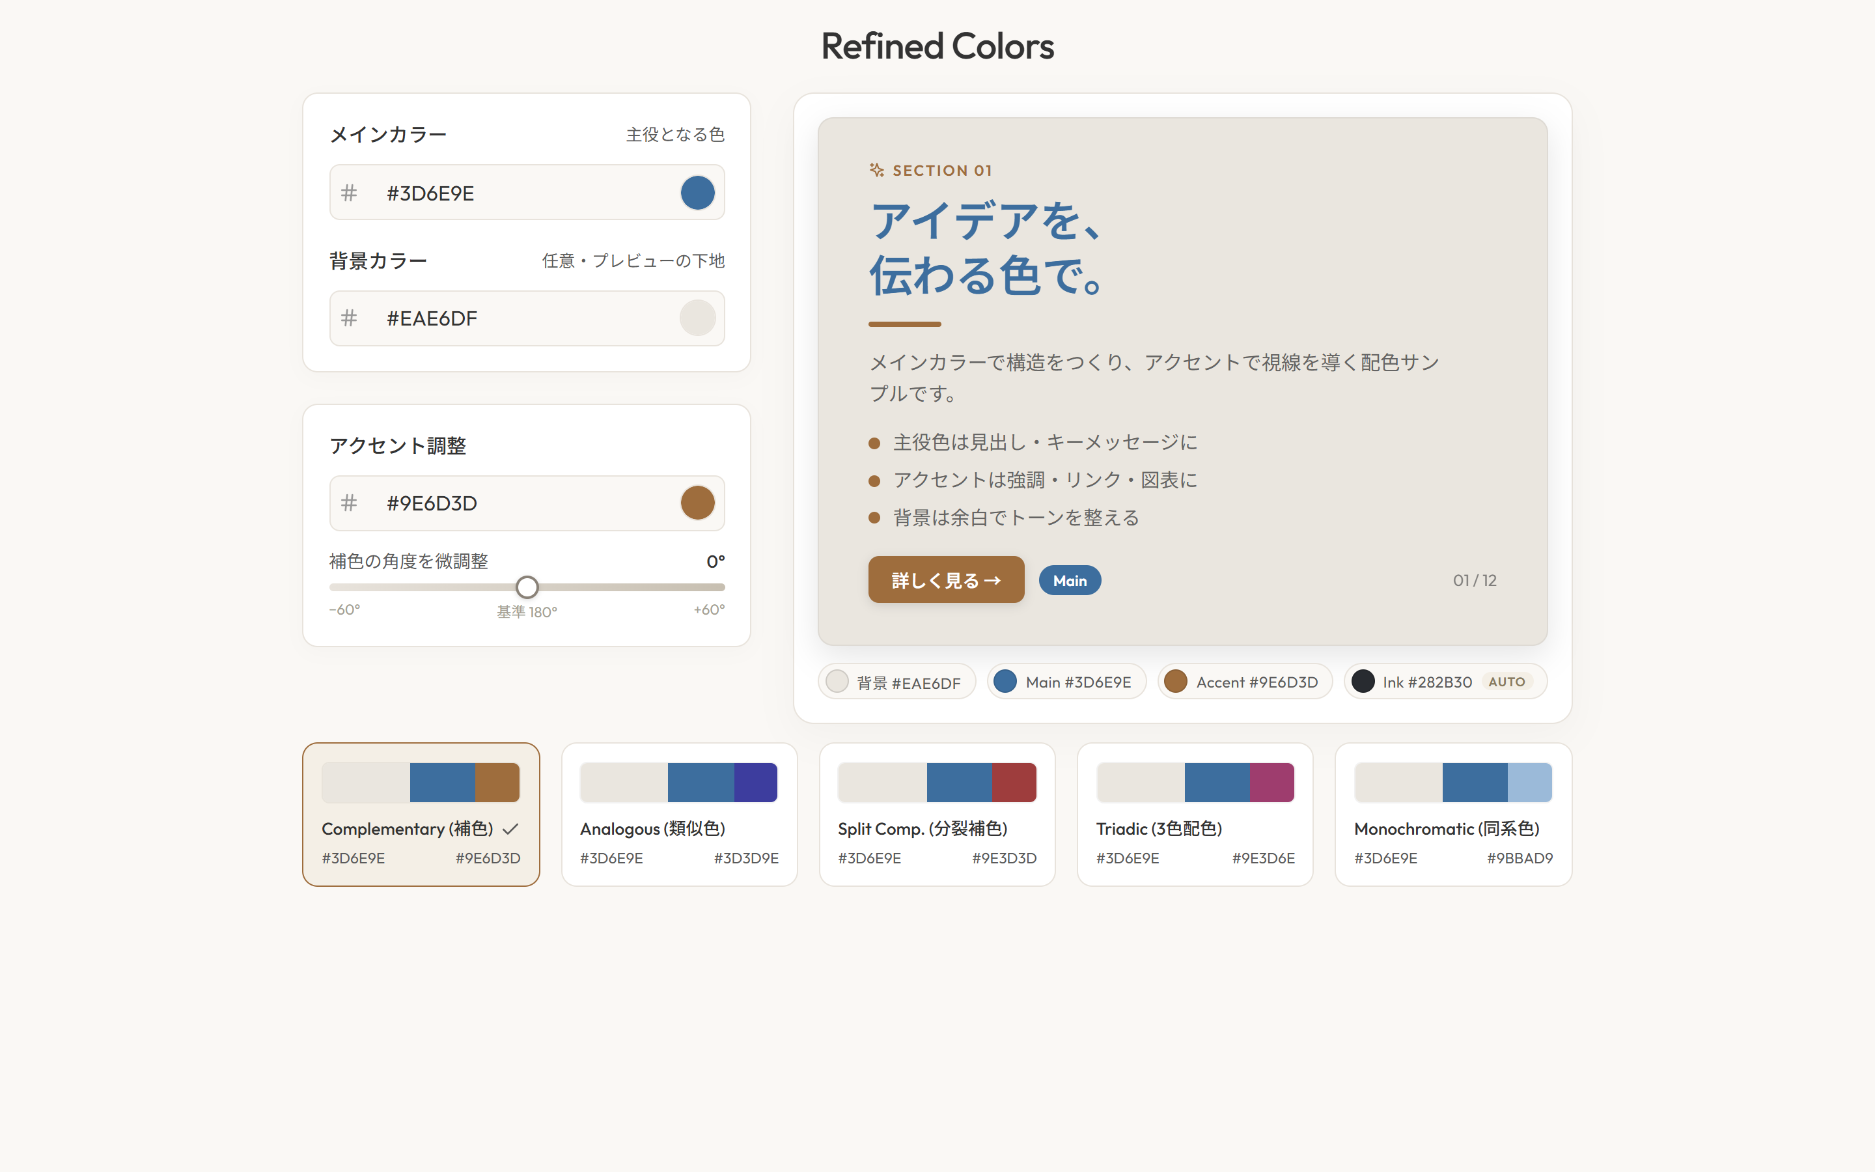
Task: Click the hash icon in background color field
Action: tap(350, 318)
